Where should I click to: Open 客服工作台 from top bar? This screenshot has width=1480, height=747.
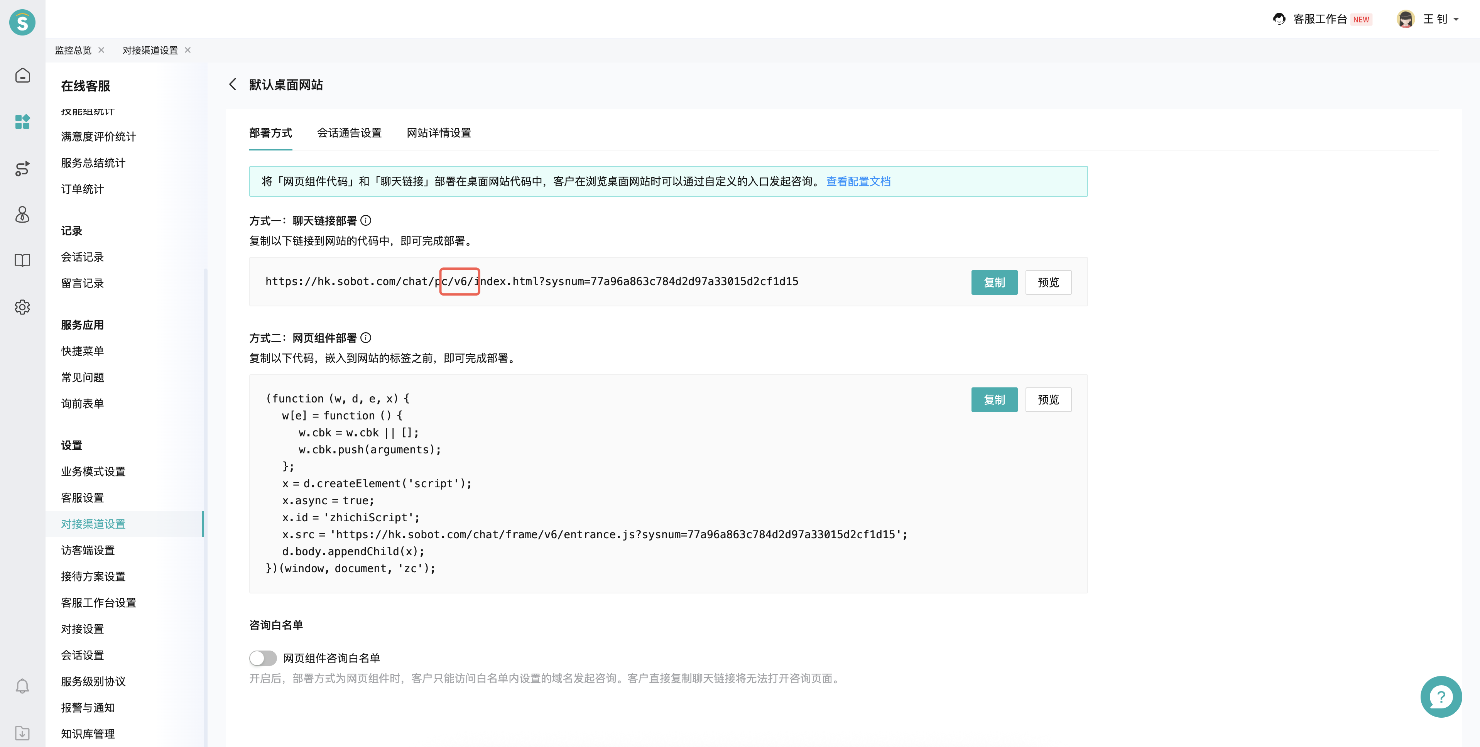pos(1320,19)
